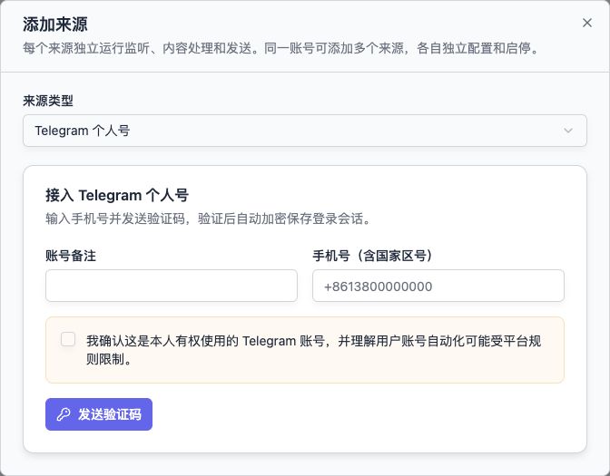This screenshot has width=610, height=476.
Task: Click the text 我确认这是本人有权使用的 Telegram 账号
Action: click(x=205, y=341)
